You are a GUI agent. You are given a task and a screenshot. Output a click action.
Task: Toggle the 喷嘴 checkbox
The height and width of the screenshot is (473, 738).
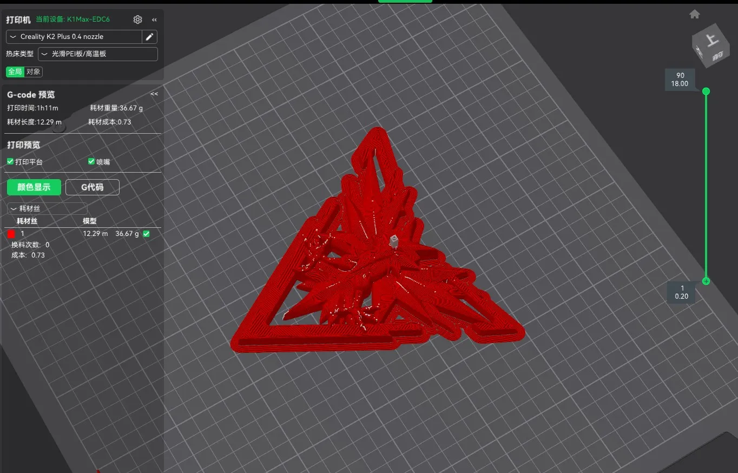(x=91, y=161)
